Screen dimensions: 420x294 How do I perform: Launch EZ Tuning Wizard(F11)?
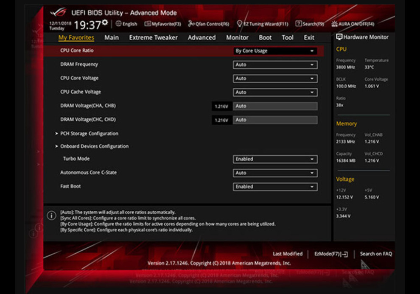click(x=263, y=24)
